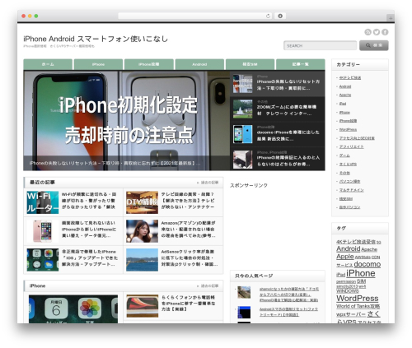Open the iPhone初期化設定 hero banner image
Image resolution: width=412 pixels, height=348 pixels.
pos(127,121)
